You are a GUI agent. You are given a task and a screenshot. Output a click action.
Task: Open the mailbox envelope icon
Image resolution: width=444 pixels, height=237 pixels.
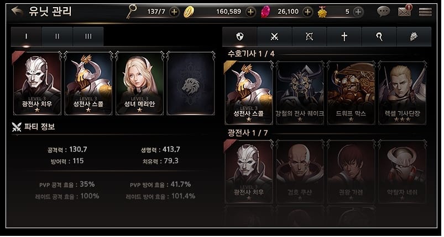click(x=405, y=12)
